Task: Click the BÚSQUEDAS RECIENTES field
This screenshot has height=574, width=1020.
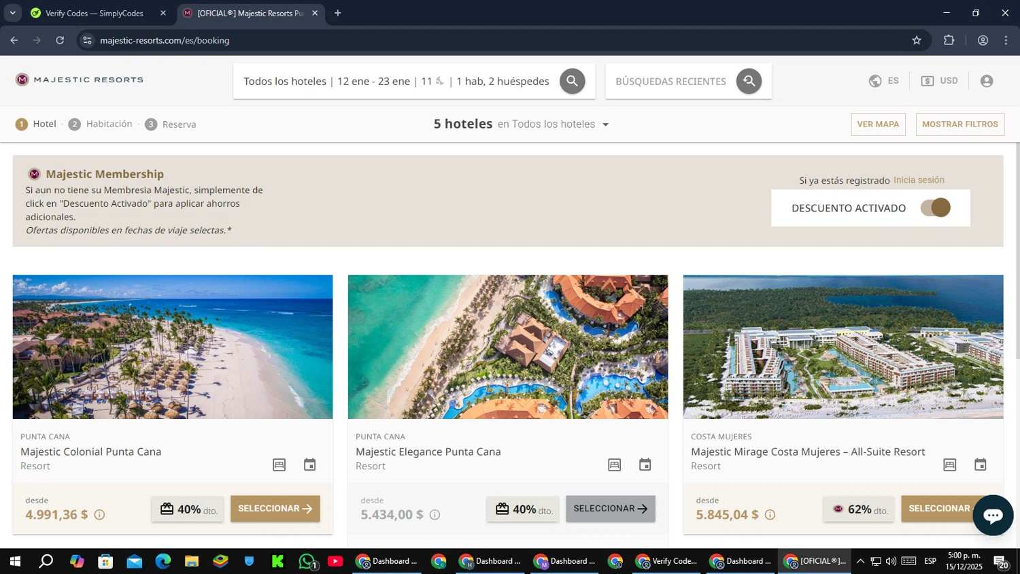Action: click(x=670, y=82)
